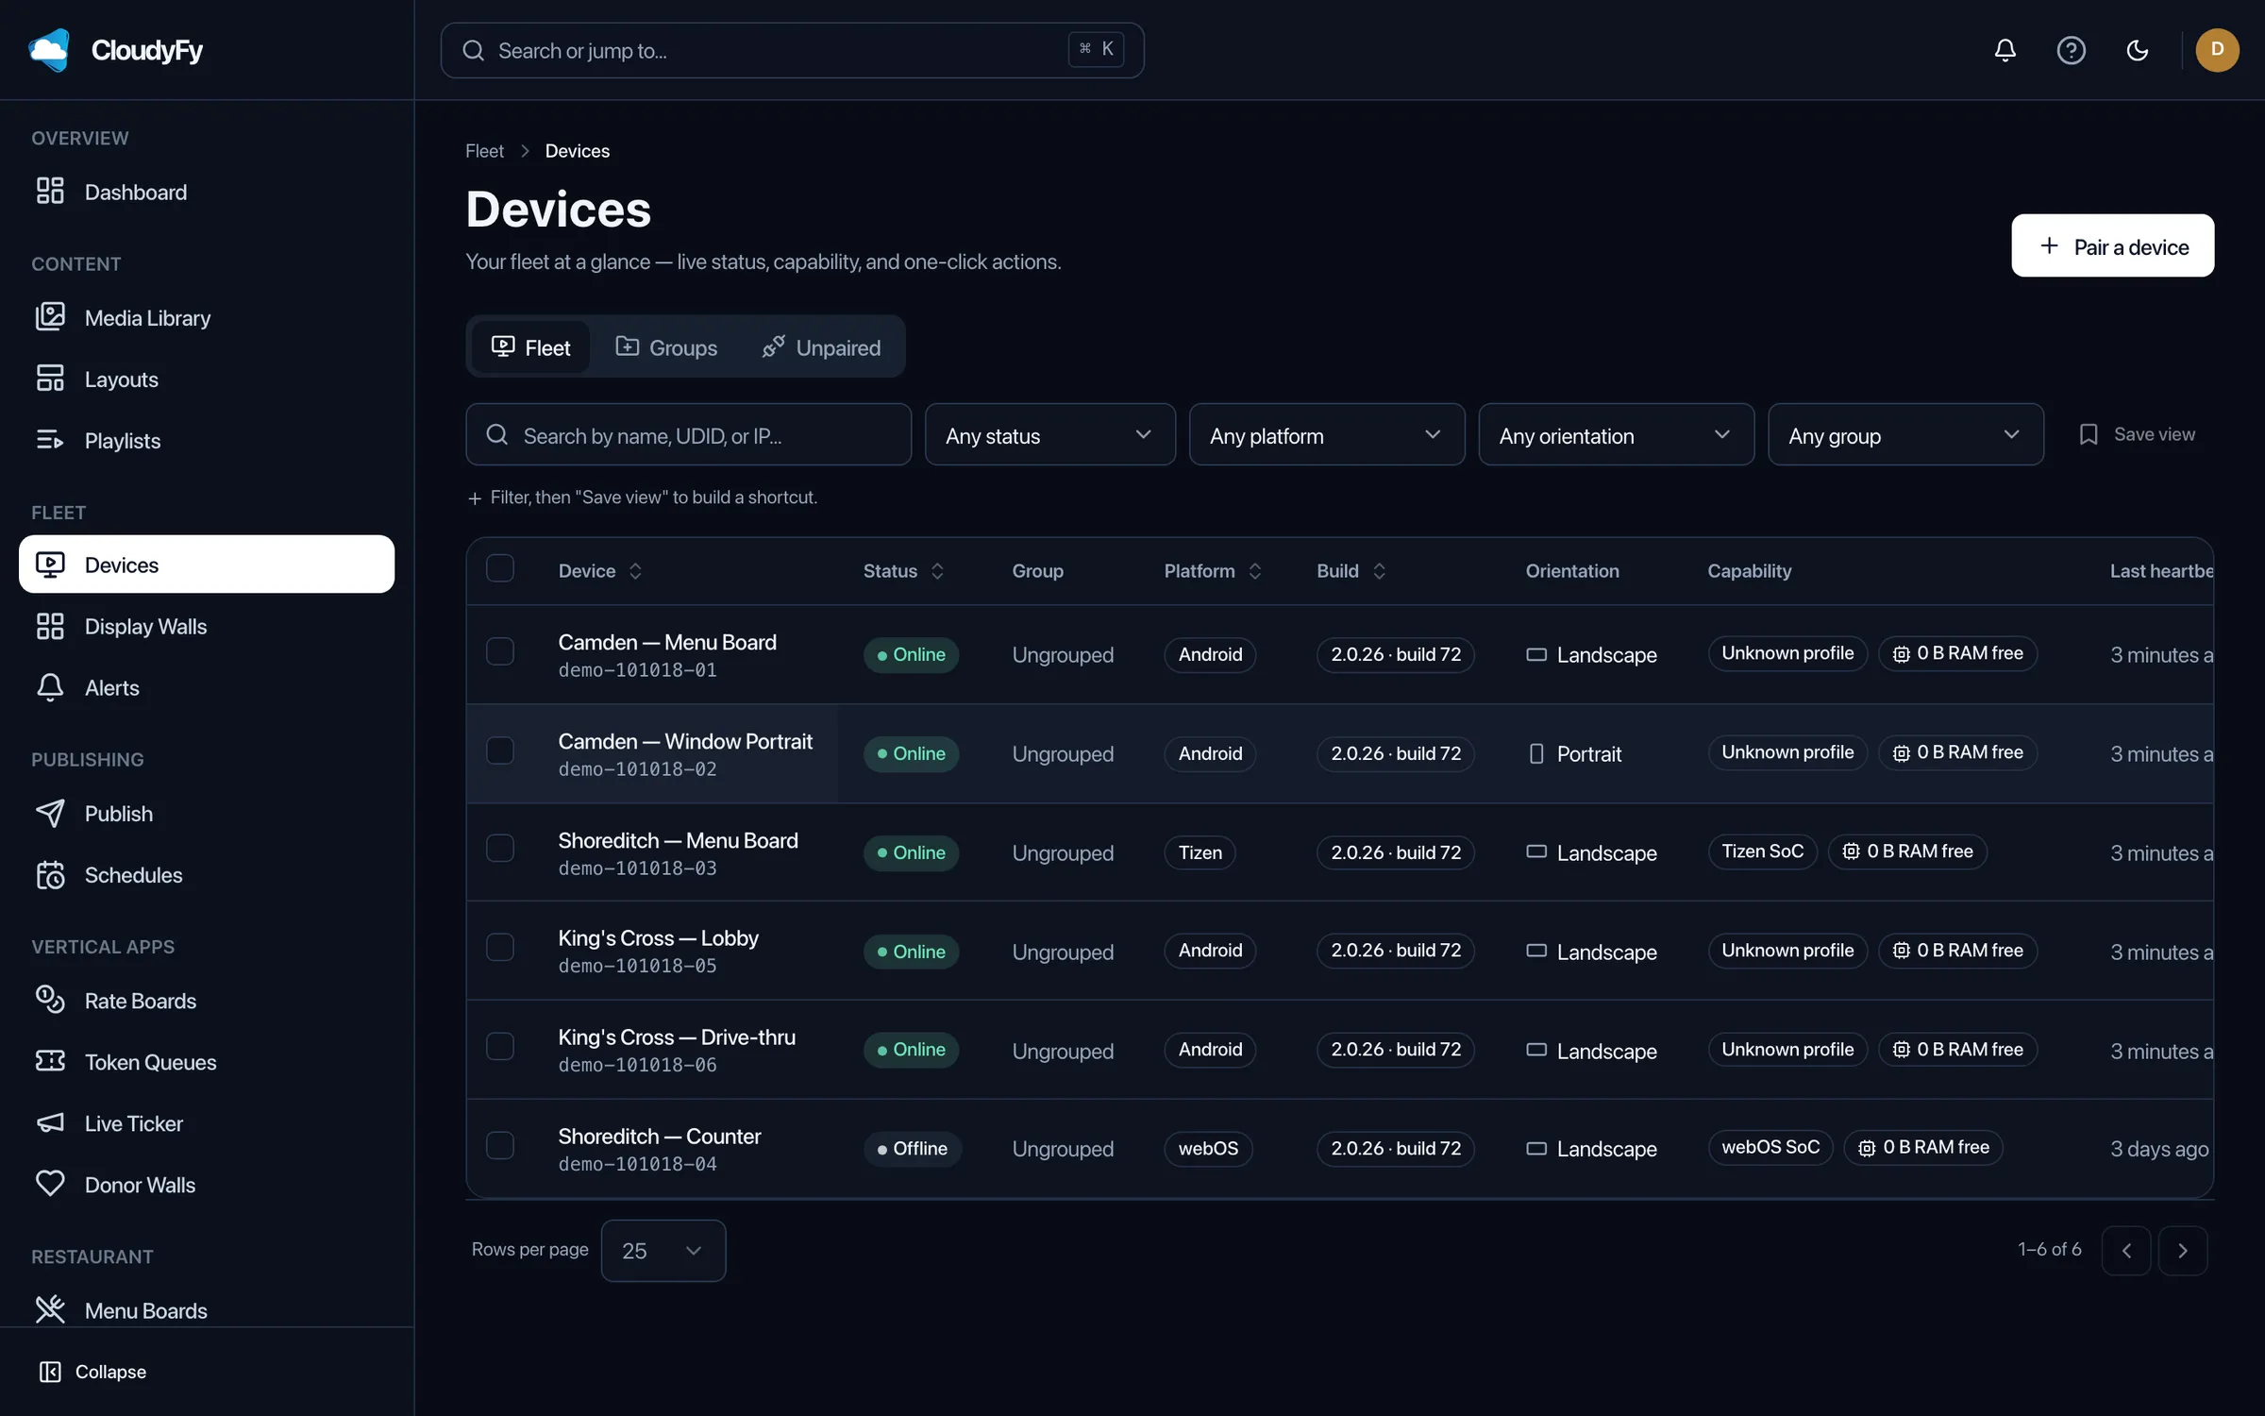Go to previous page arrow
Screen dimensions: 2265x1416
coord(2125,1250)
